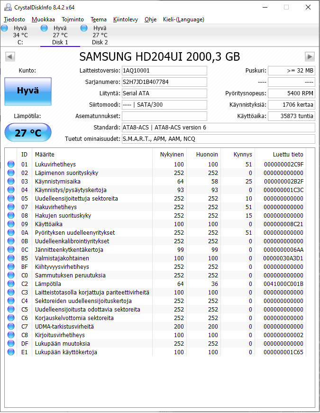Click status icon for C3 pariteettivirheitä row
The height and width of the screenshot is (413, 320).
(11, 293)
